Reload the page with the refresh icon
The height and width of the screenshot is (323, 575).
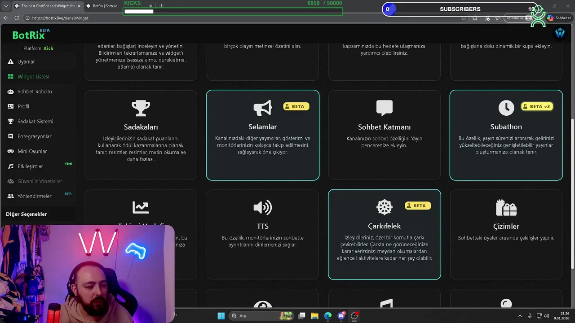17,18
